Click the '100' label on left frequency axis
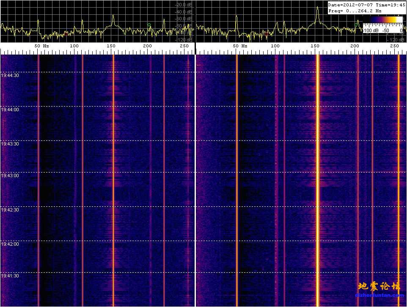This screenshot has width=407, height=307. point(74,46)
